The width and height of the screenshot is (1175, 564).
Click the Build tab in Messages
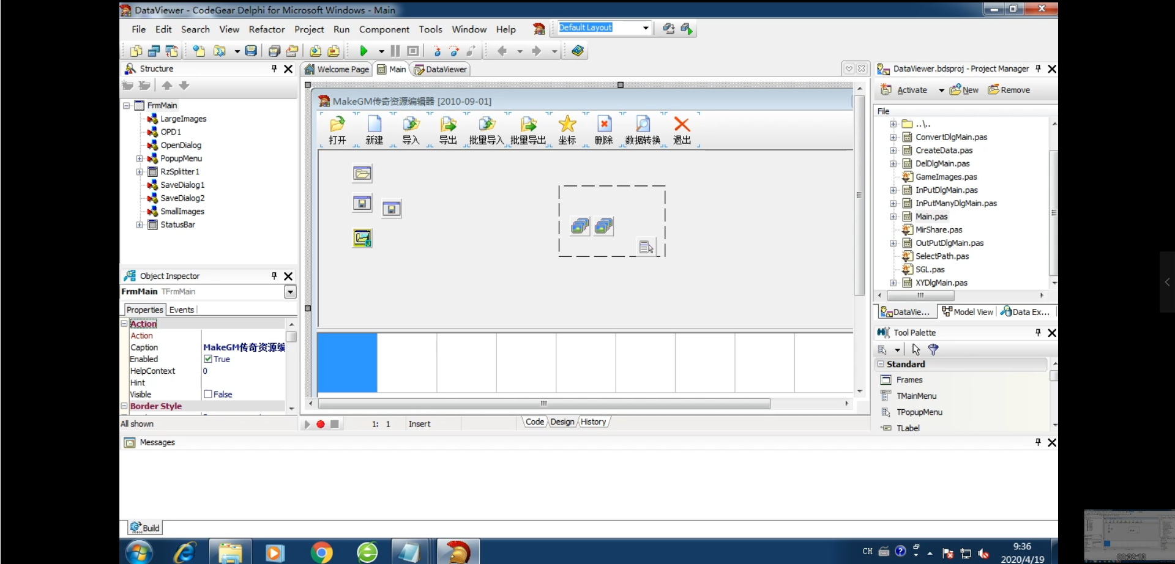coord(146,528)
